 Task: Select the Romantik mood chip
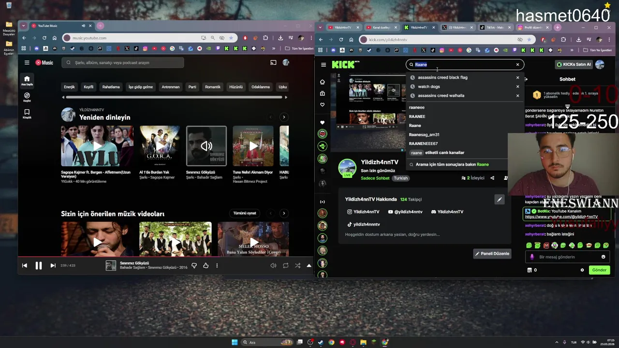213,87
